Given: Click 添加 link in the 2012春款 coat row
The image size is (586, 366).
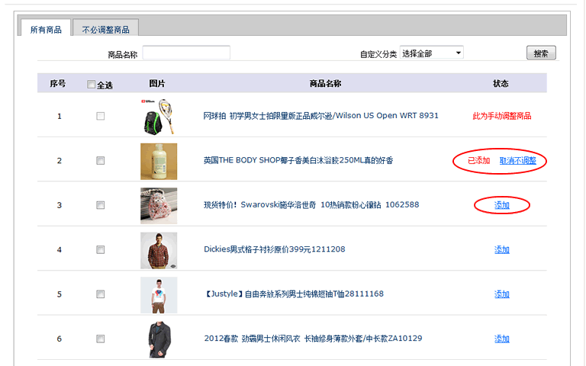Looking at the screenshot, I should click(501, 339).
